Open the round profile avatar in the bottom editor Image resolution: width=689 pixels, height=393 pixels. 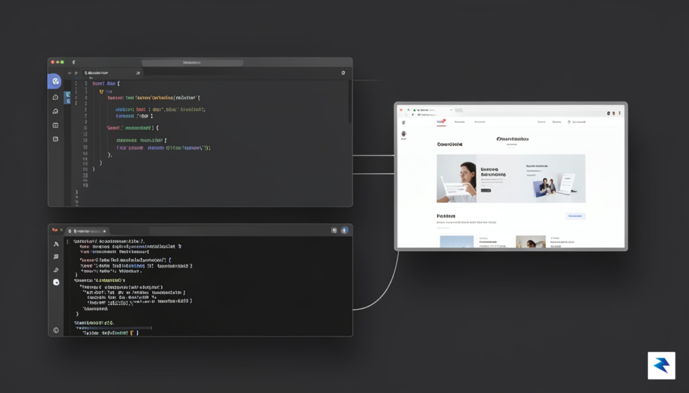pos(344,230)
